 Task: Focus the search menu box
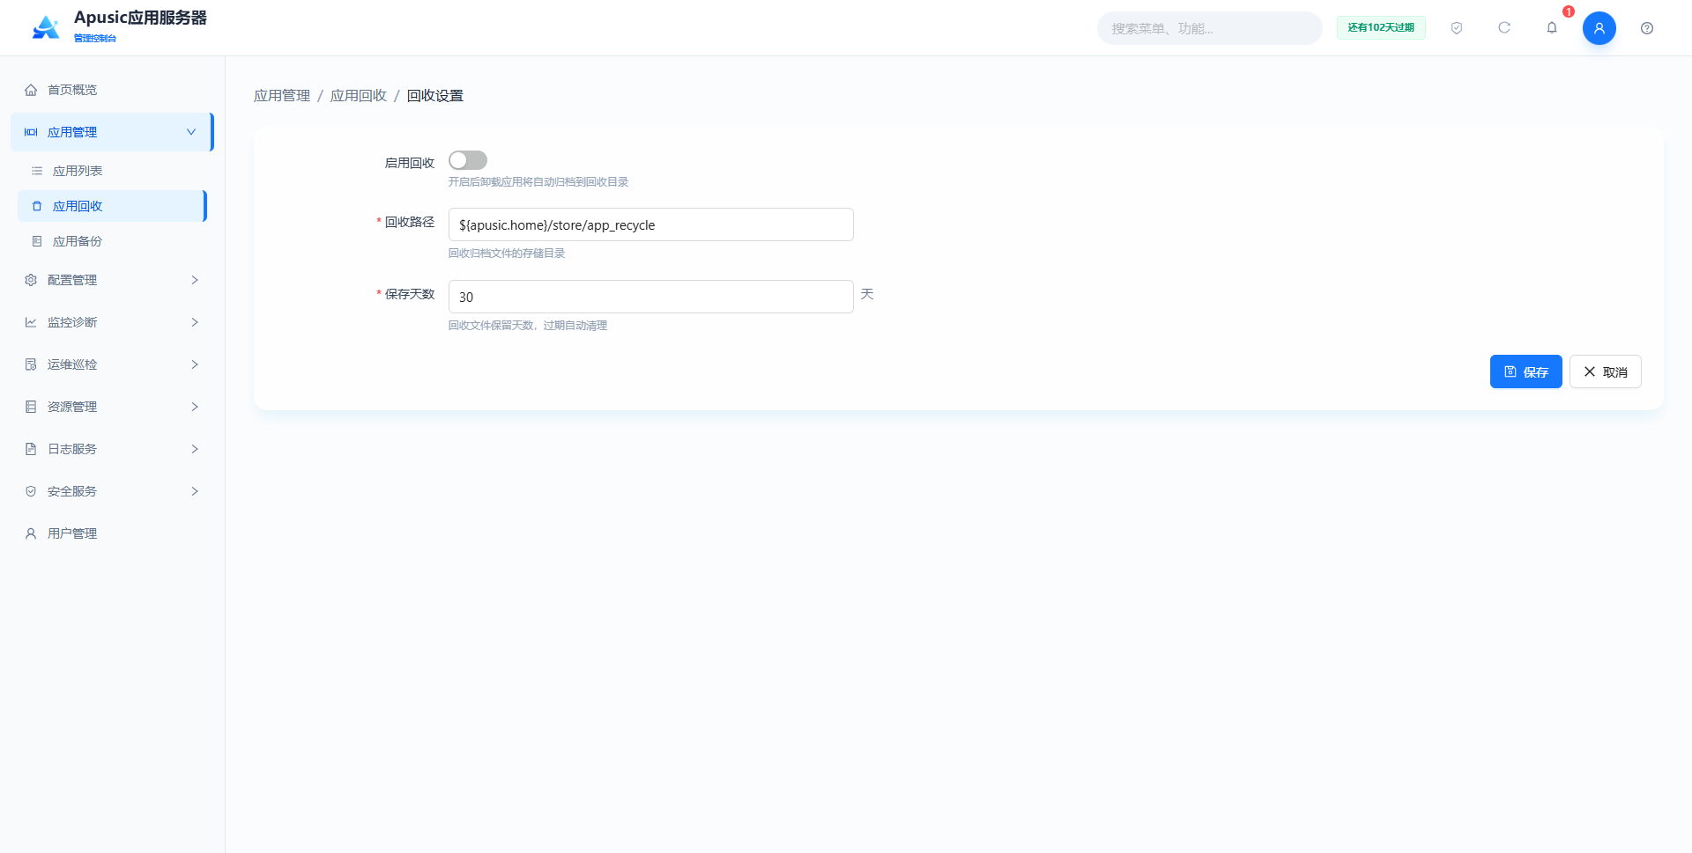point(1209,28)
